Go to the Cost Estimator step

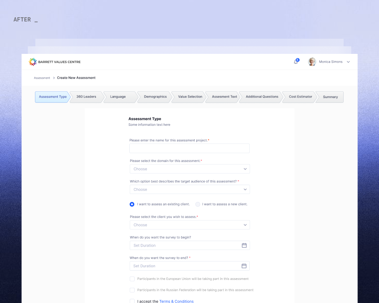(300, 97)
